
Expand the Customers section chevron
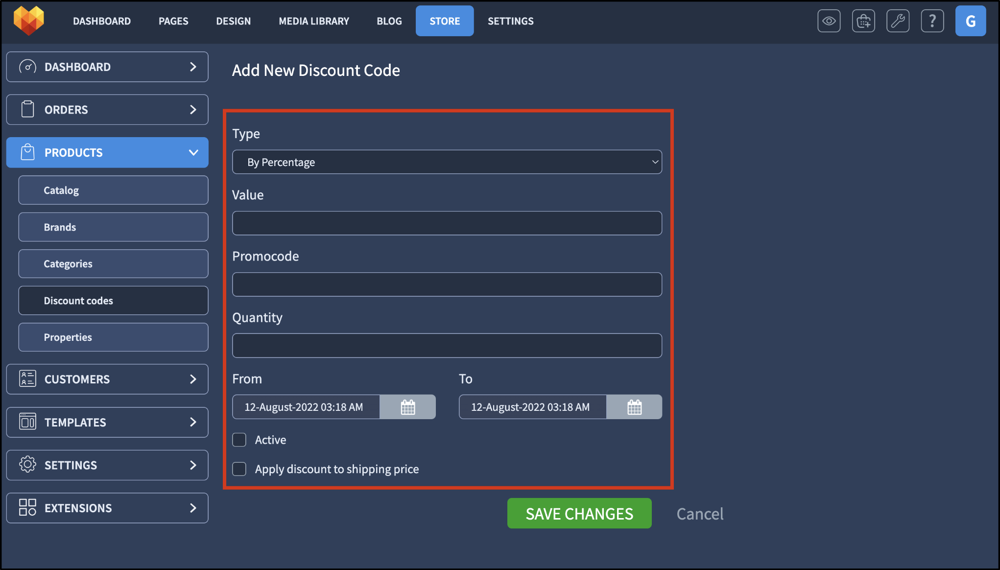click(193, 379)
